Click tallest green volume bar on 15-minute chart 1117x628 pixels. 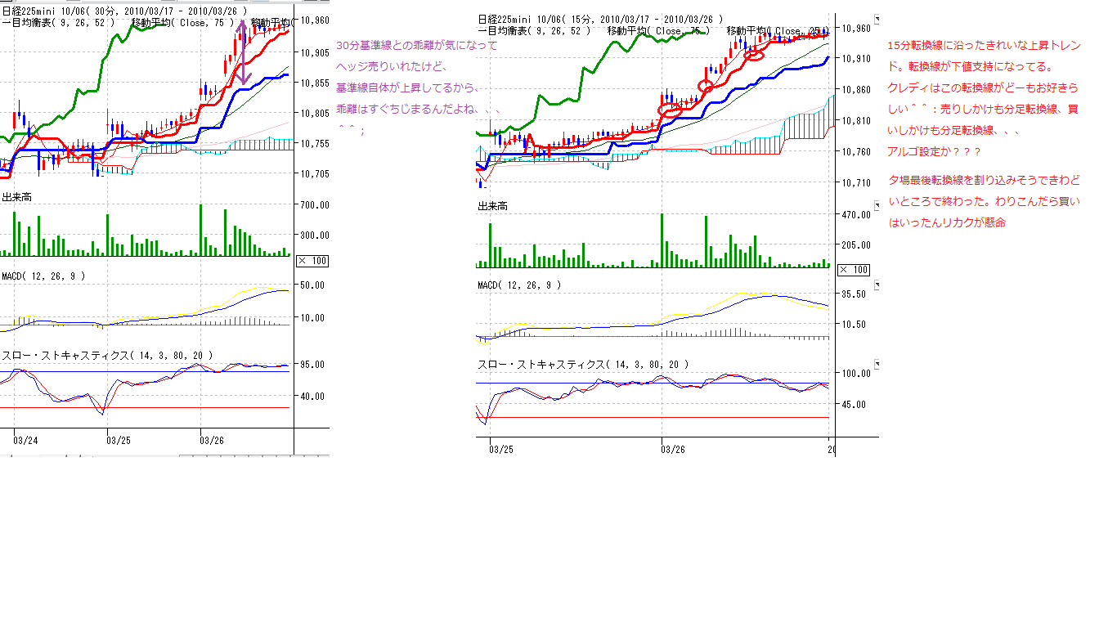pyautogui.click(x=662, y=240)
